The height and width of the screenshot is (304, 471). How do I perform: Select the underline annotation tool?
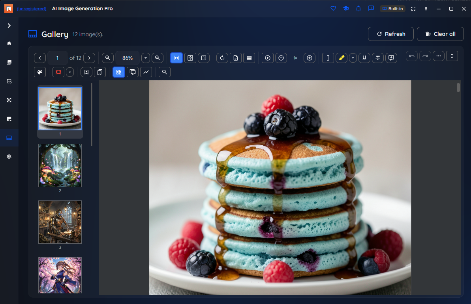[x=364, y=58]
